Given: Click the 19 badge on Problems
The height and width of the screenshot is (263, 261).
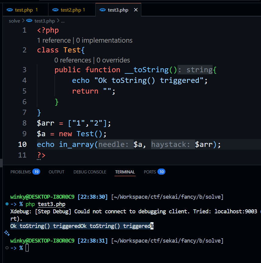Looking at the screenshot, I should pos(36,172).
